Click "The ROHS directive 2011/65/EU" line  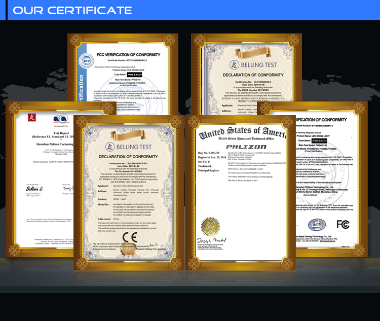click(x=253, y=90)
